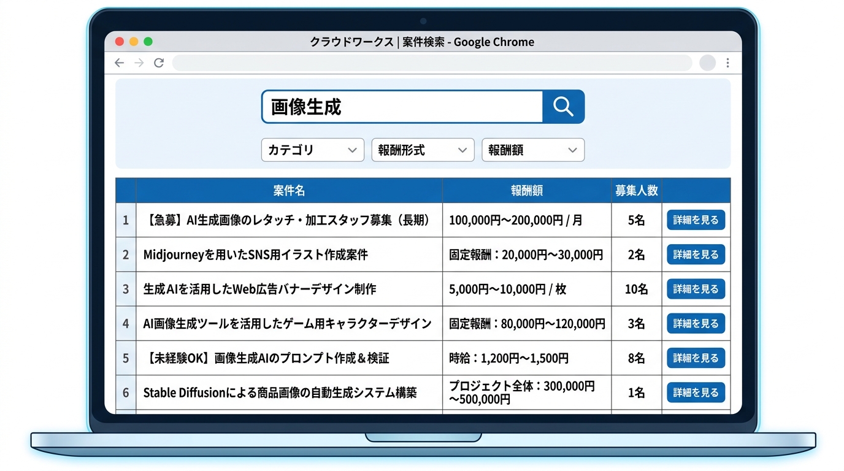Click 詳細を見る for game character design job
The height and width of the screenshot is (471, 844).
pos(696,323)
